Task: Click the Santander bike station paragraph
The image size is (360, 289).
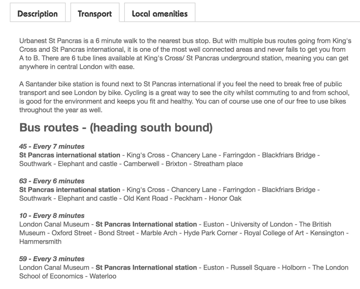Action: (x=185, y=97)
